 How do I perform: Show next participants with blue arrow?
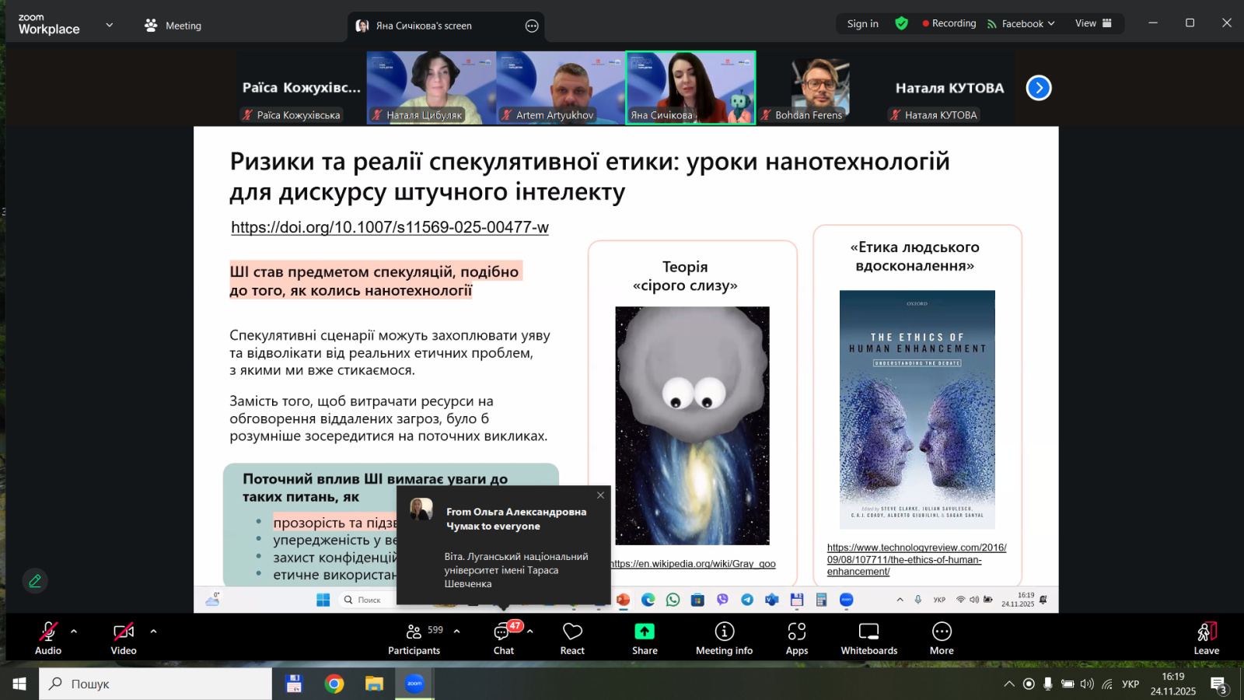click(x=1039, y=88)
